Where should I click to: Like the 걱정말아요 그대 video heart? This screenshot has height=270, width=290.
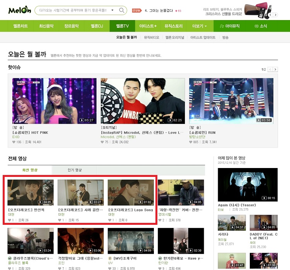point(60,268)
